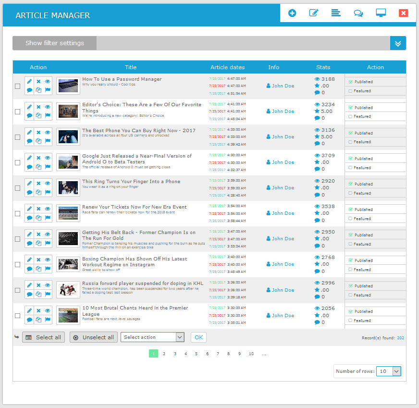Click the add new article plus icon
This screenshot has width=419, height=408.
click(292, 13)
